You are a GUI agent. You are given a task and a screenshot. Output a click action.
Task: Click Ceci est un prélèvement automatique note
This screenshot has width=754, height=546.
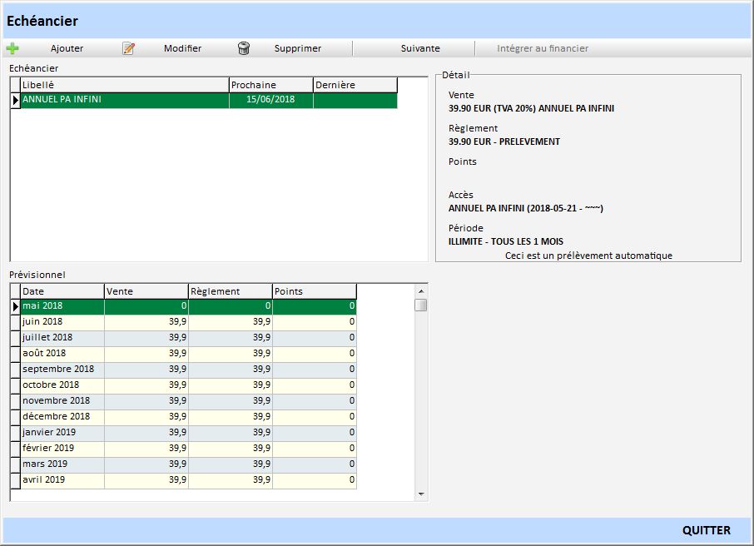(x=588, y=256)
